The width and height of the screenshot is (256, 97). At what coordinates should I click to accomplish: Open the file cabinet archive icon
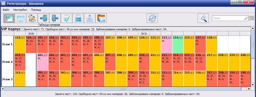coord(78,18)
